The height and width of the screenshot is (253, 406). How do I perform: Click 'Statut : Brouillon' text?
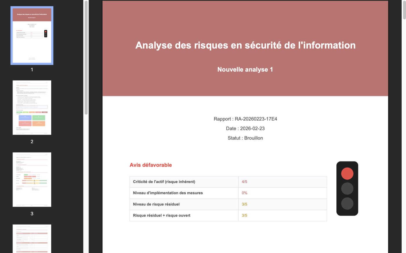pos(245,138)
